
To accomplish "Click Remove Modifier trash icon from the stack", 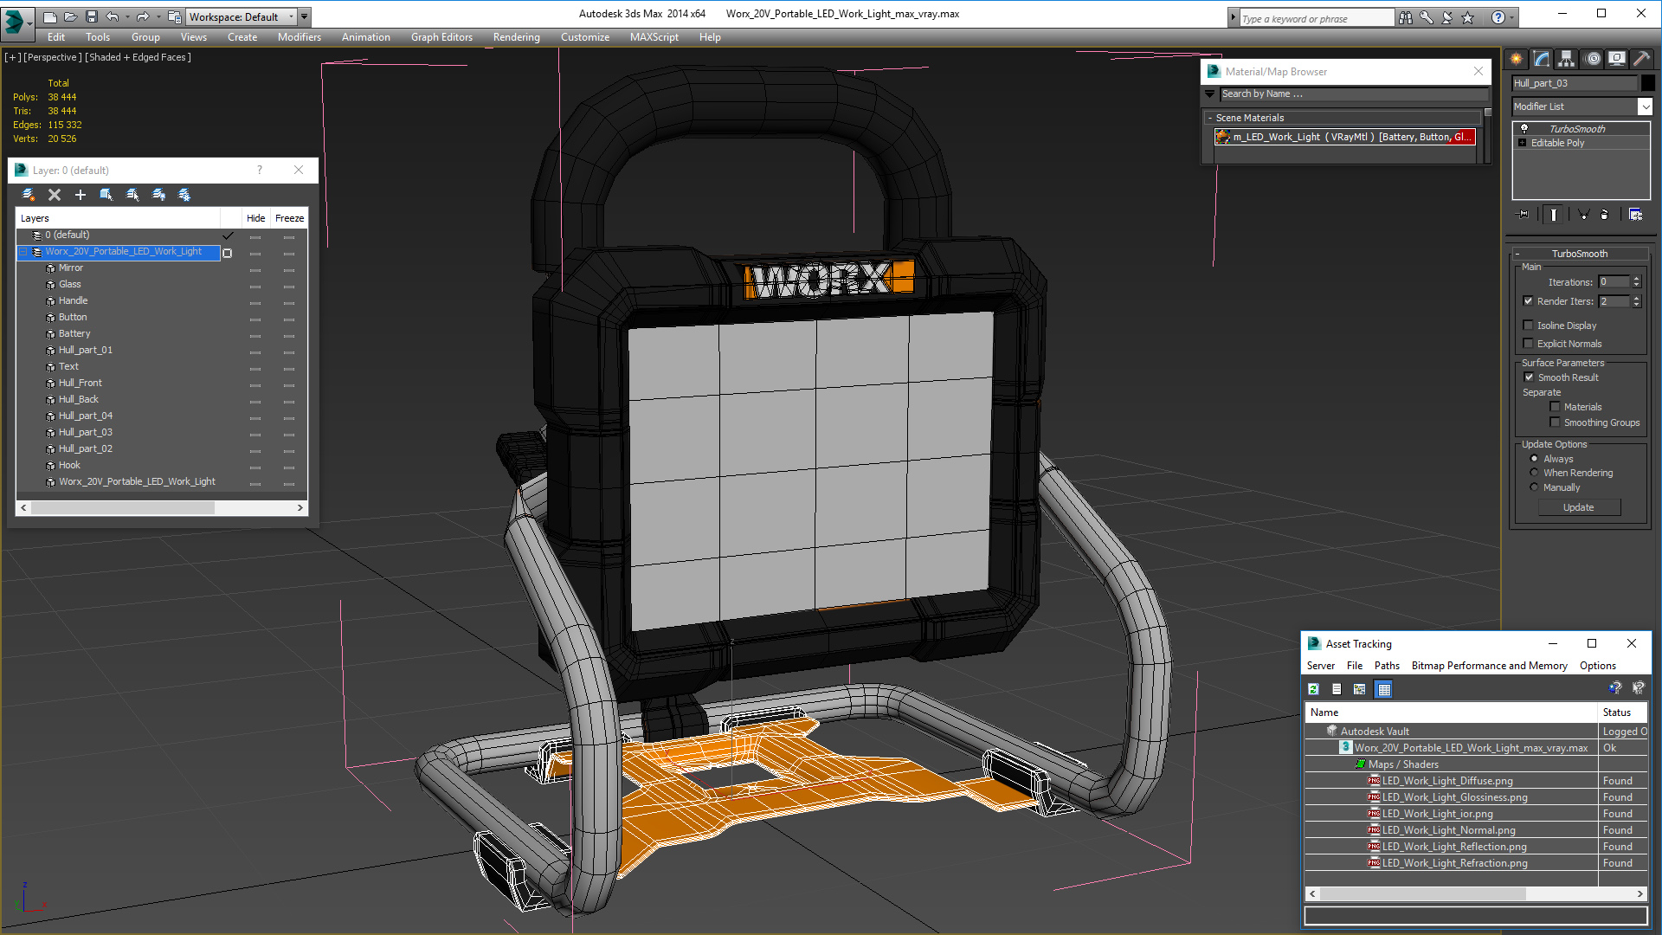I will pyautogui.click(x=1605, y=215).
